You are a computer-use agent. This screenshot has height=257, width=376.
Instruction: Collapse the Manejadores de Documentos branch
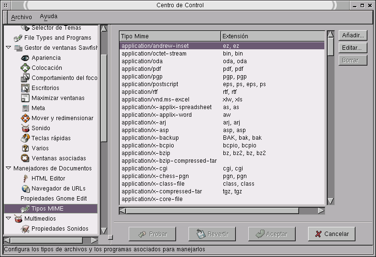pos(9,168)
